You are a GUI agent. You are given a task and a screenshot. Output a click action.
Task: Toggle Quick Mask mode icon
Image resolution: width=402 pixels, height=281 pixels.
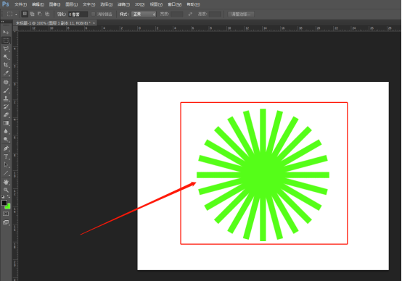[6, 214]
